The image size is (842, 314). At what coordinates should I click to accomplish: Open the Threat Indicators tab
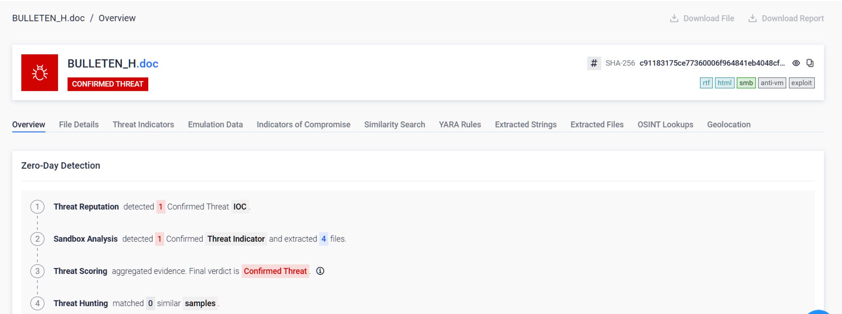tap(143, 125)
